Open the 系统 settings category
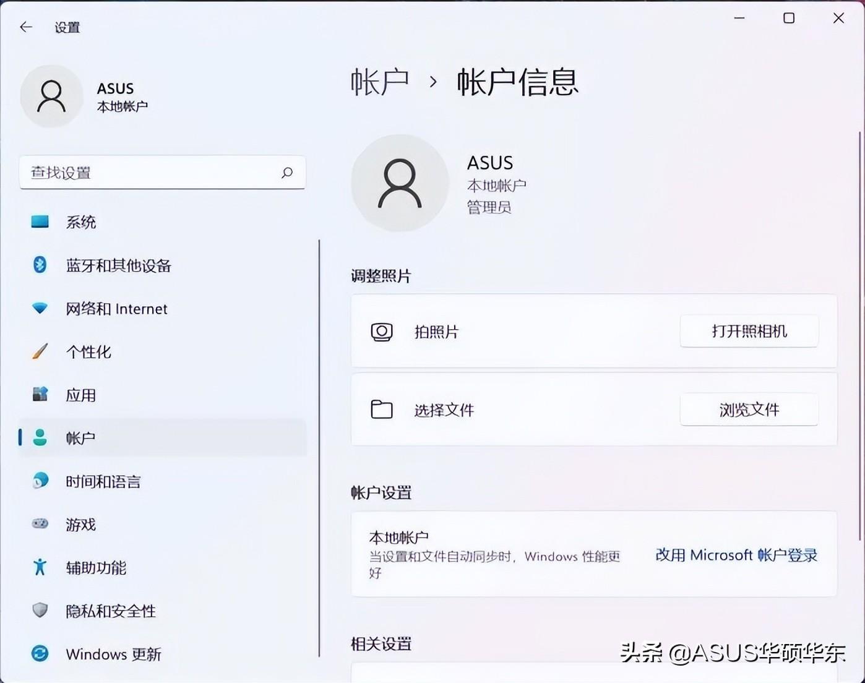 [x=163, y=222]
